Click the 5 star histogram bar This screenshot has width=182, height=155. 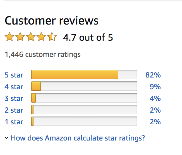(x=84, y=74)
